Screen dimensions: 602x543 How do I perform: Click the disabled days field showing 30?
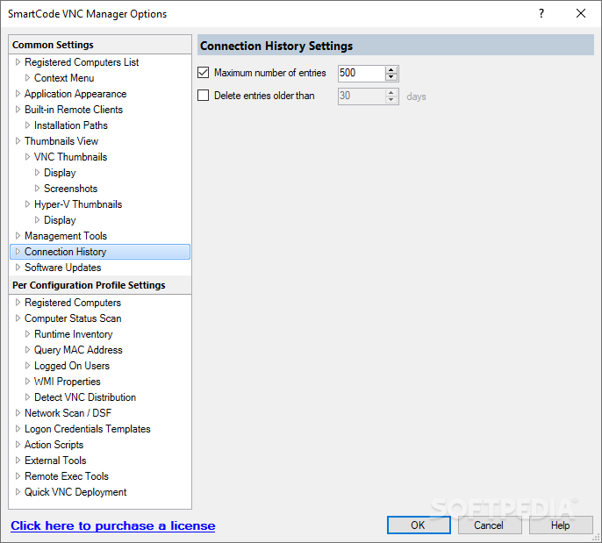[x=362, y=96]
